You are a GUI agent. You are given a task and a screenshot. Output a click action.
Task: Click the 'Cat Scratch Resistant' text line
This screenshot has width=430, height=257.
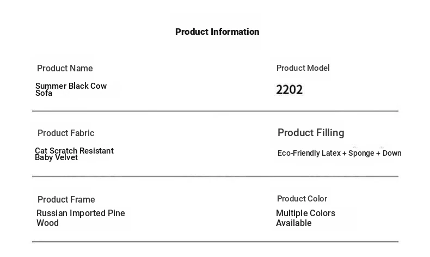[74, 151]
